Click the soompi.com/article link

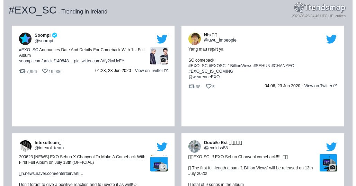[46, 61]
